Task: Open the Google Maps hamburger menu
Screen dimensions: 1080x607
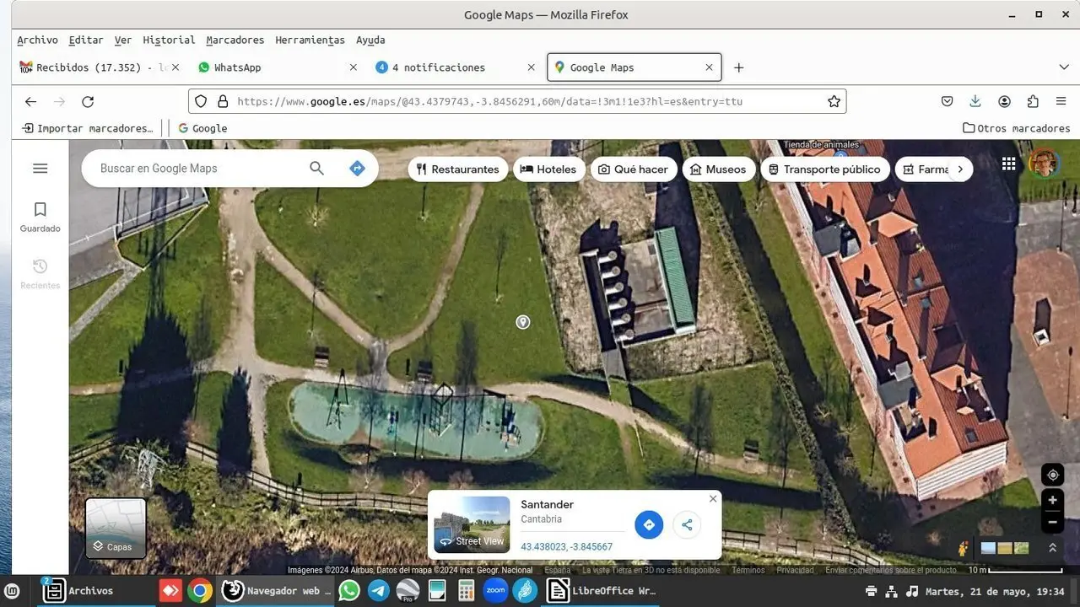Action: tap(40, 169)
